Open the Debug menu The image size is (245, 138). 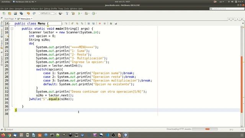tap(47, 9)
